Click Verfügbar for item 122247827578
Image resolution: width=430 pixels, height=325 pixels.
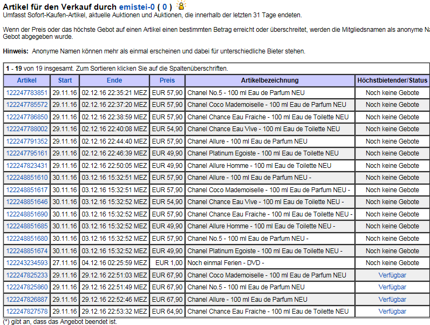coord(392,312)
